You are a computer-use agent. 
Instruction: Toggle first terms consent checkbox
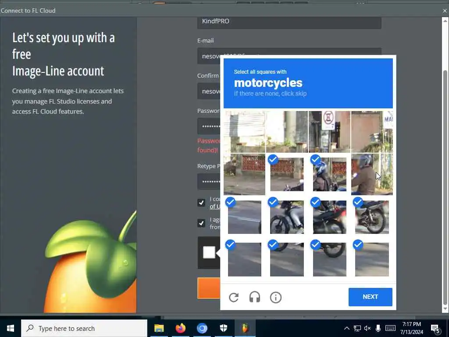click(x=201, y=203)
